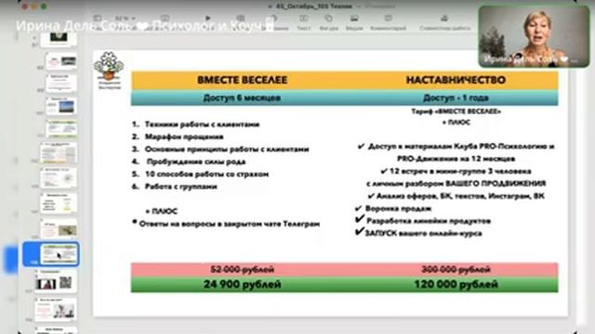Open the speaker's video tile
The image size is (595, 334).
click(x=534, y=36)
